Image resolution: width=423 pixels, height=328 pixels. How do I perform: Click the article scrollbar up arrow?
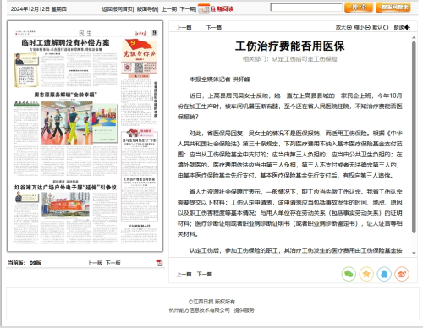click(x=414, y=37)
